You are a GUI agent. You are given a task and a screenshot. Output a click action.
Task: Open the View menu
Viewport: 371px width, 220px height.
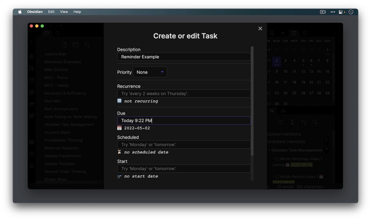click(64, 12)
